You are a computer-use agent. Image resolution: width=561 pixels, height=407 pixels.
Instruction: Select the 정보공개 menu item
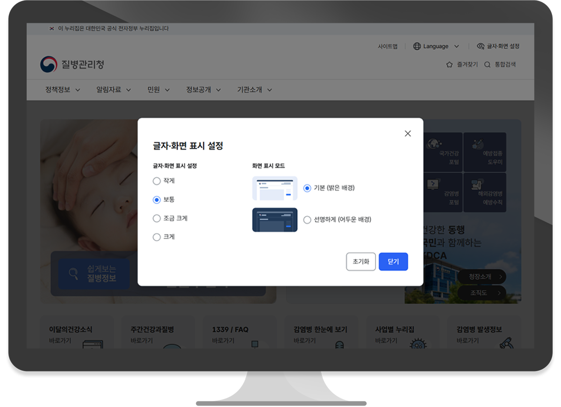click(x=197, y=90)
